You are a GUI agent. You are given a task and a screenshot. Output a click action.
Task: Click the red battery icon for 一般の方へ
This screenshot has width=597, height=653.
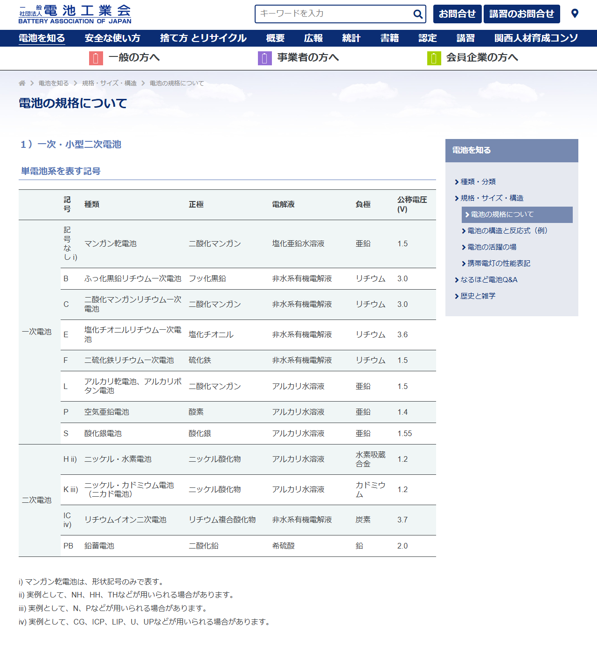[x=96, y=58]
